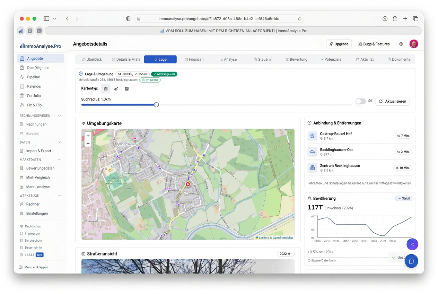This screenshot has height=294, width=438.
Task: Zoom out on the Umgebungskarte map
Action: (88, 143)
